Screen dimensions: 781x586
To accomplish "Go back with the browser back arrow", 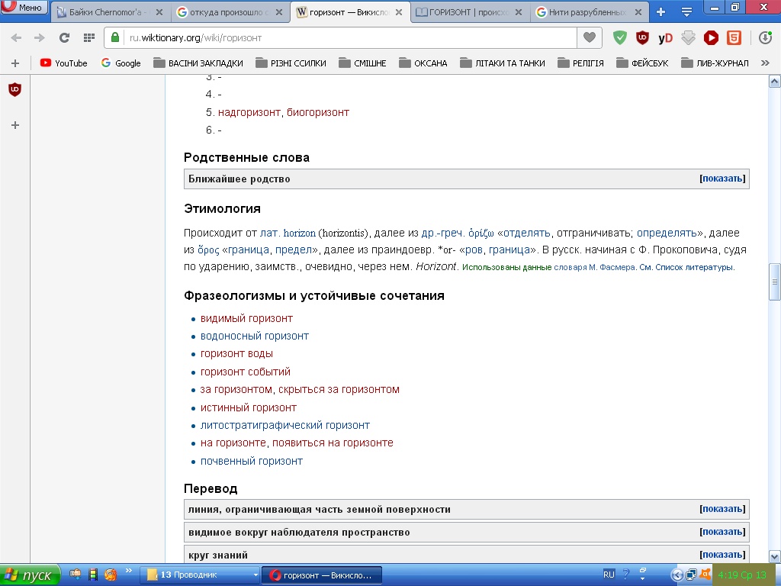I will (x=17, y=38).
